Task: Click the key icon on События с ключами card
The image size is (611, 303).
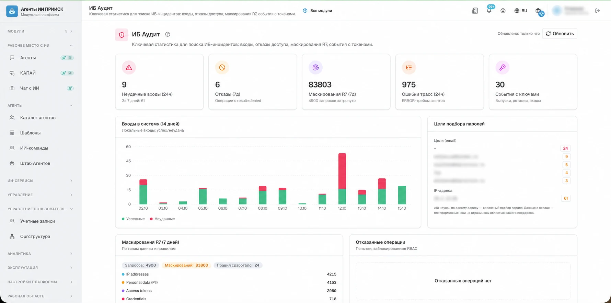Action: click(502, 68)
